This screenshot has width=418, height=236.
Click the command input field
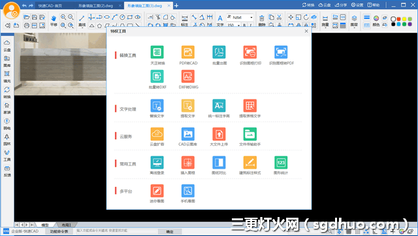pos(117,231)
